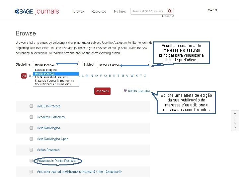The width and height of the screenshot is (239, 179).
Task: Tick the AADE in Practice checkbox
Action: pyautogui.click(x=31, y=106)
